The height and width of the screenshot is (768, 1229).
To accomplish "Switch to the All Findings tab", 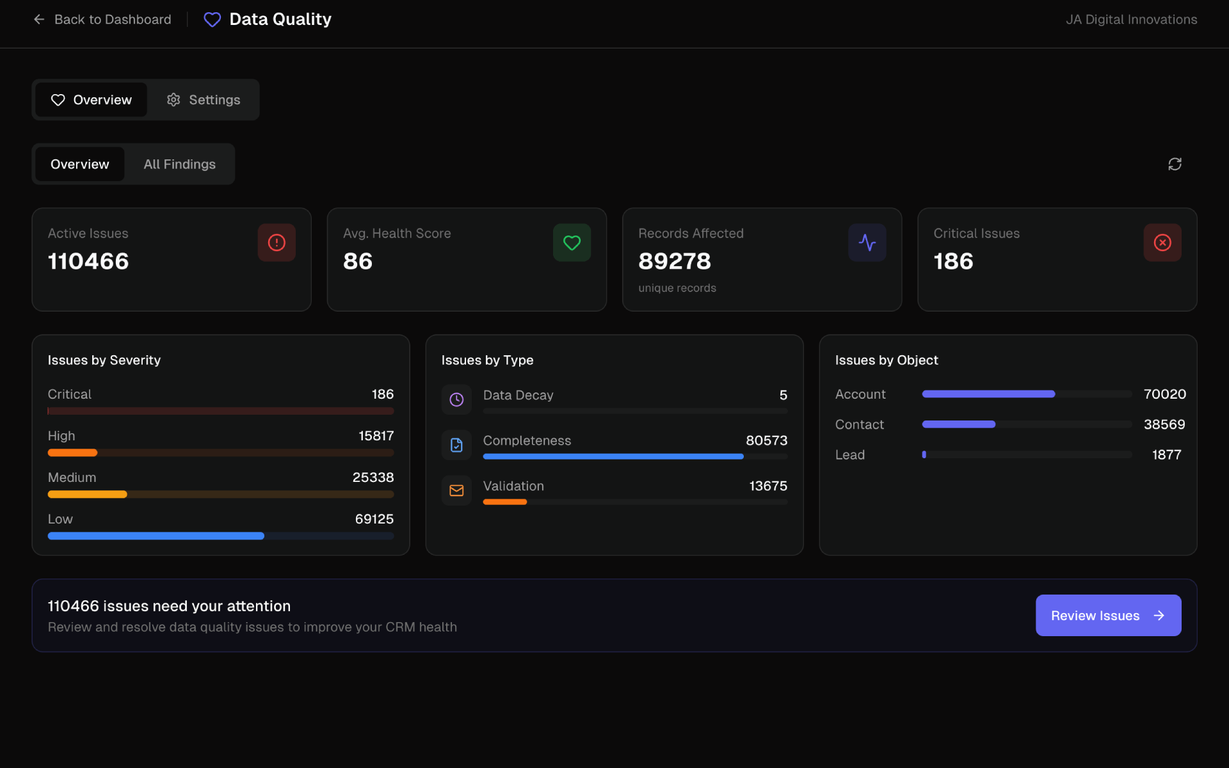I will coord(179,164).
